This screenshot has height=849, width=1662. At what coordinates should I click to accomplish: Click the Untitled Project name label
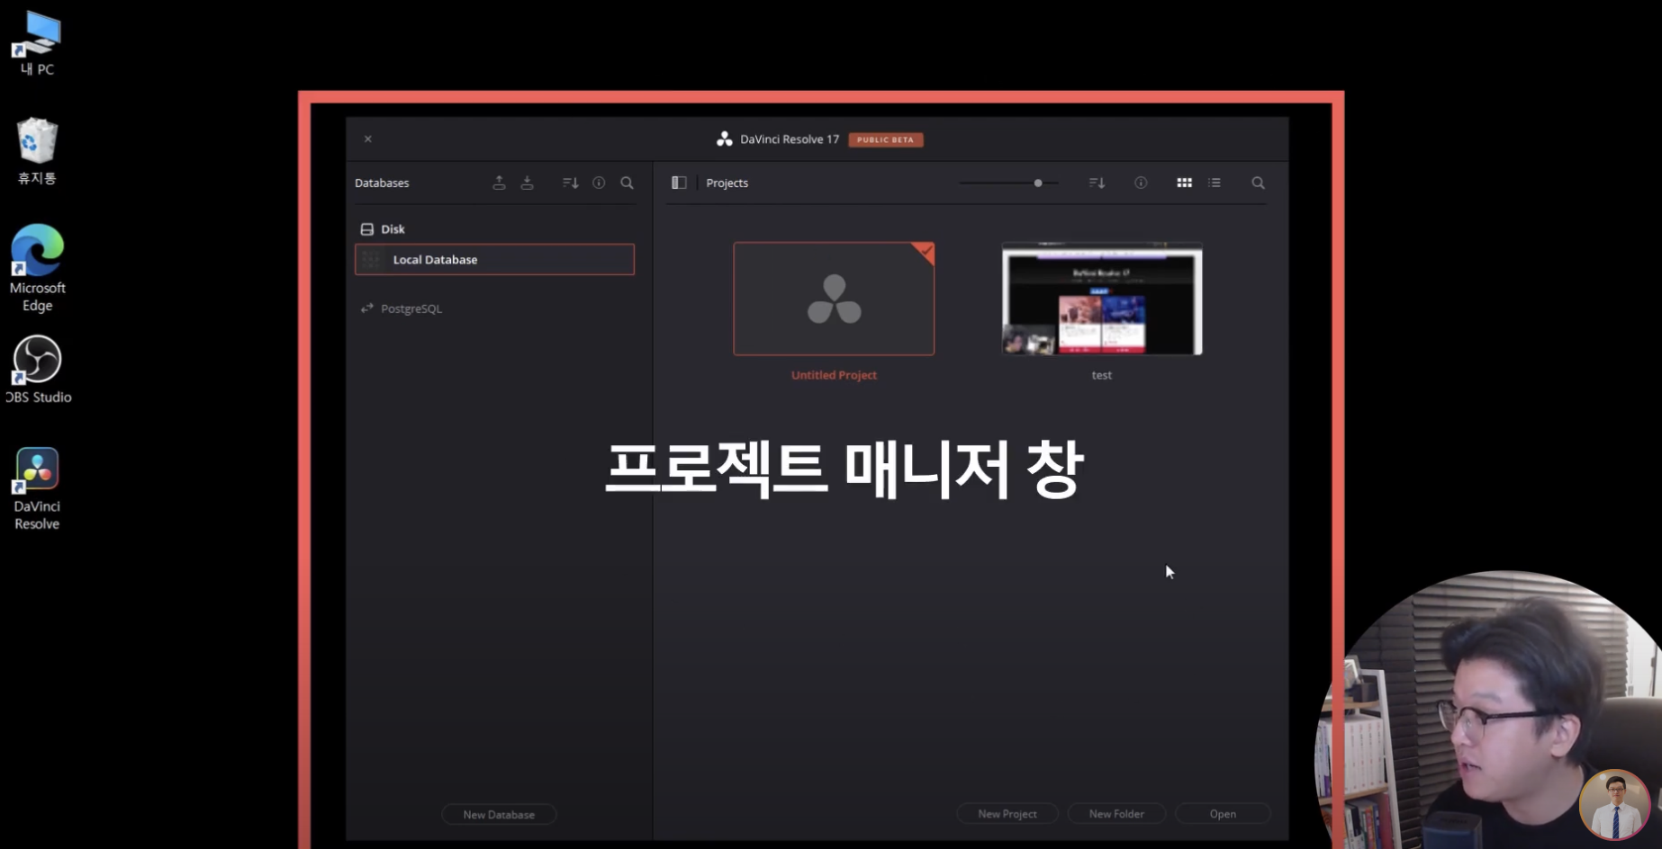tap(834, 375)
